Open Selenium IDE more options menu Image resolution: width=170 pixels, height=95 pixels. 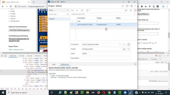(135, 6)
